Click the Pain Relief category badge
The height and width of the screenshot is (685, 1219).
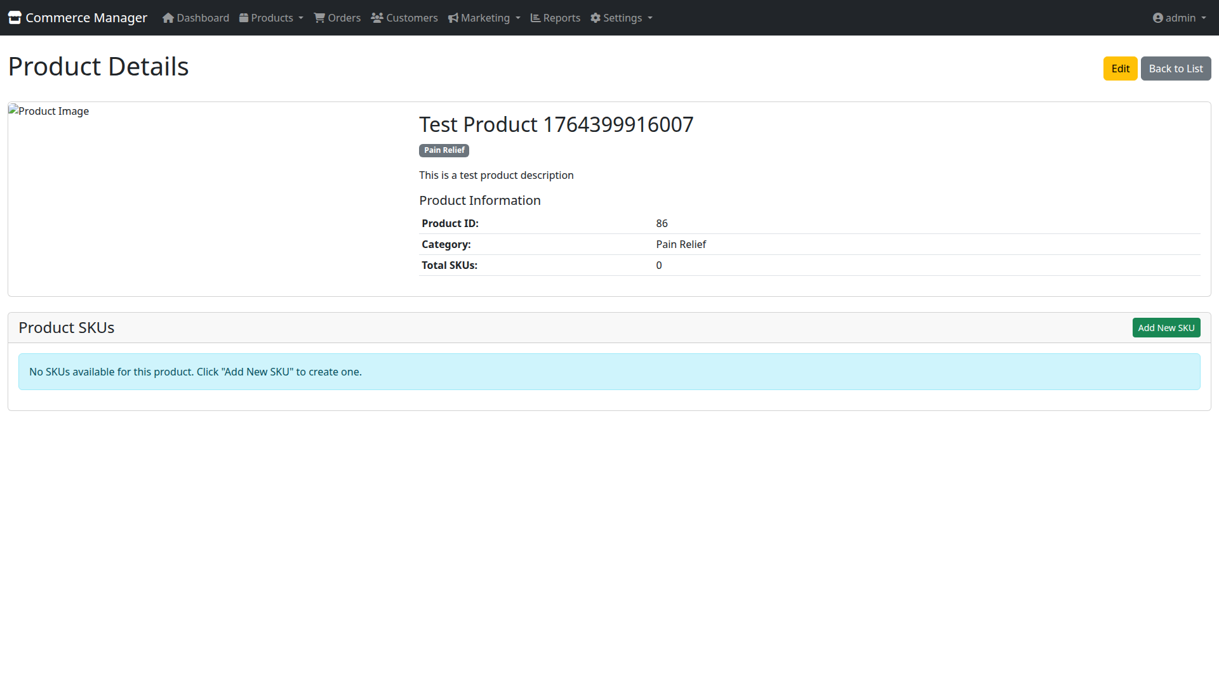444,150
